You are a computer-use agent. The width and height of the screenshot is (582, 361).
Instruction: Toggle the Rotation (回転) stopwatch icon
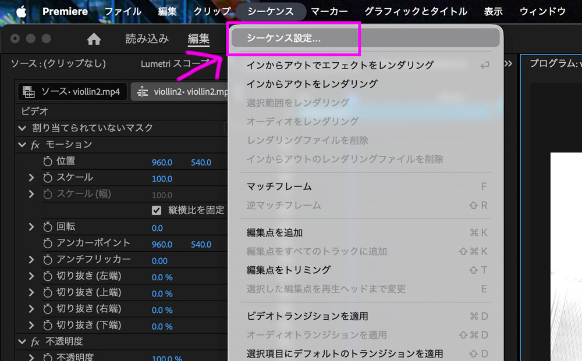point(48,227)
